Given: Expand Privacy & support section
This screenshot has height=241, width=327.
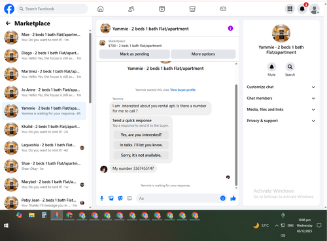Looking at the screenshot, I should (281, 121).
